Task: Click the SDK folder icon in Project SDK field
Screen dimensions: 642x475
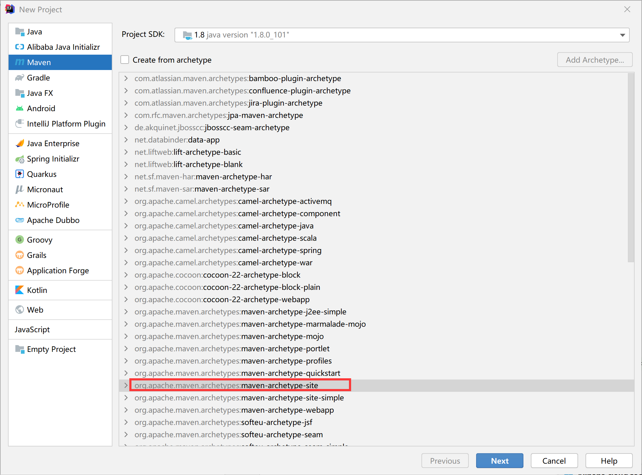Action: (187, 35)
